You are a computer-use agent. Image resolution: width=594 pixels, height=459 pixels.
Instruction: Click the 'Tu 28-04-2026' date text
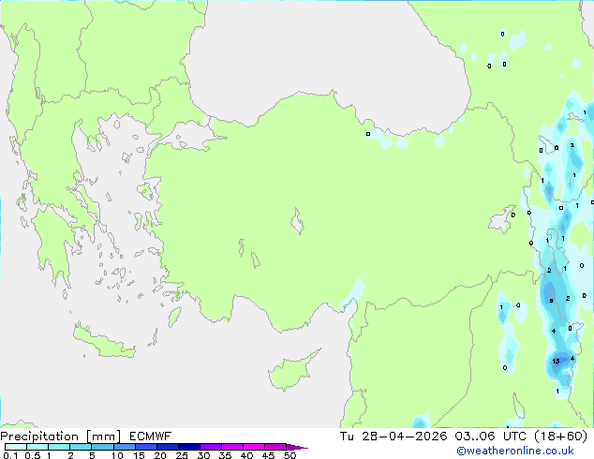point(394,437)
